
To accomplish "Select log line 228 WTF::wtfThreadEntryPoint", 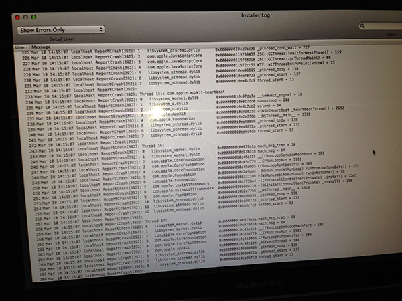I will [x=179, y=66].
